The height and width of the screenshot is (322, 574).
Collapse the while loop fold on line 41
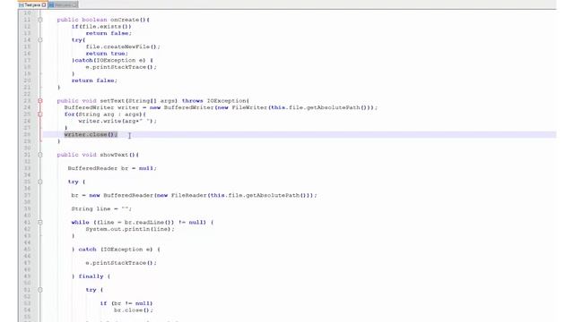point(39,222)
